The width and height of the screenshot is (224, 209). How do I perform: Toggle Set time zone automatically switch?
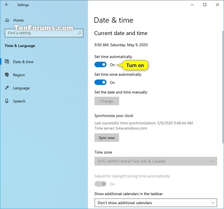(x=100, y=82)
